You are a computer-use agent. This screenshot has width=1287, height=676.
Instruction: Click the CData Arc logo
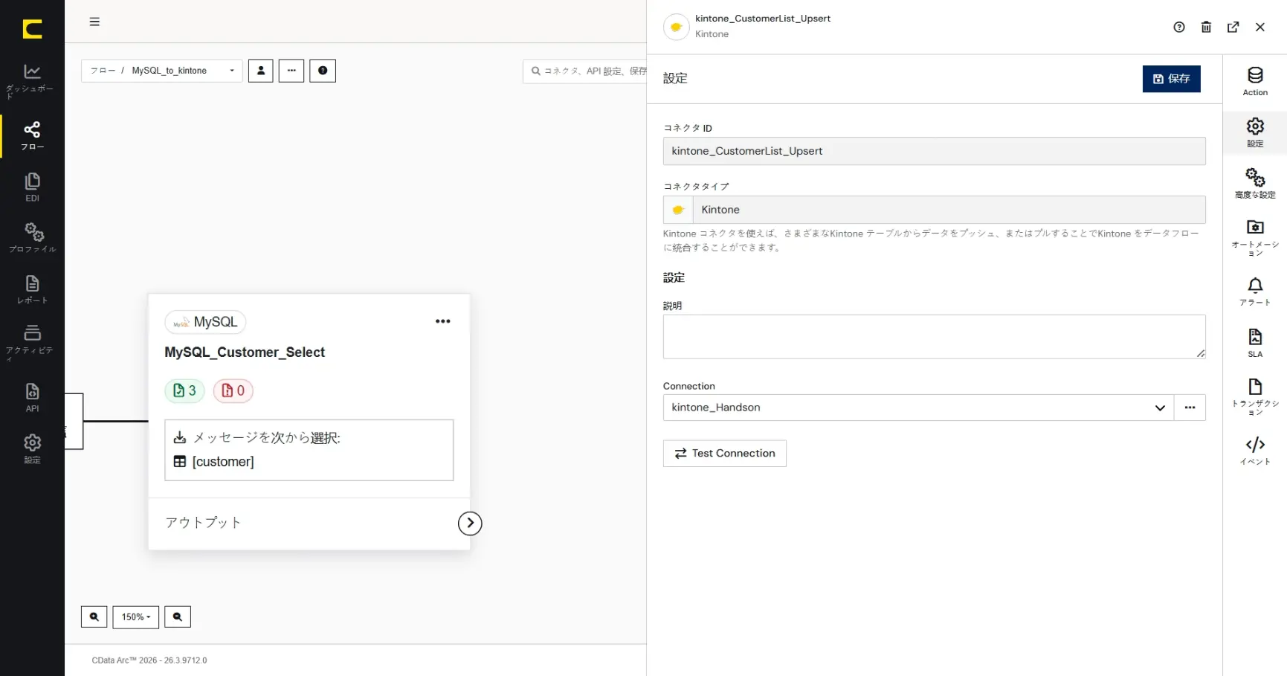(32, 29)
